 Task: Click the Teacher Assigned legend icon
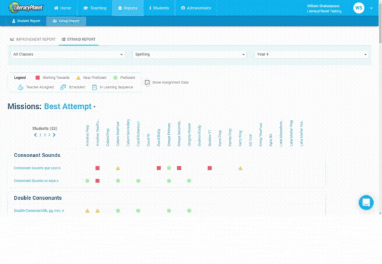[21, 87]
